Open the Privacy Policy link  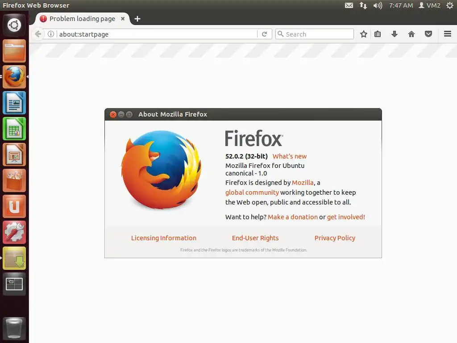(x=335, y=238)
